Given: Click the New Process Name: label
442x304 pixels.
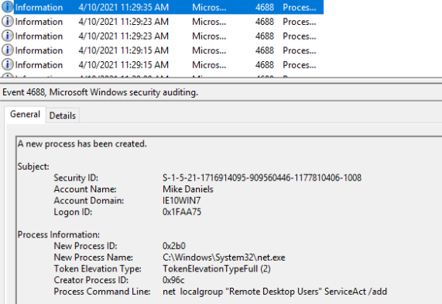Looking at the screenshot, I should 94,257.
